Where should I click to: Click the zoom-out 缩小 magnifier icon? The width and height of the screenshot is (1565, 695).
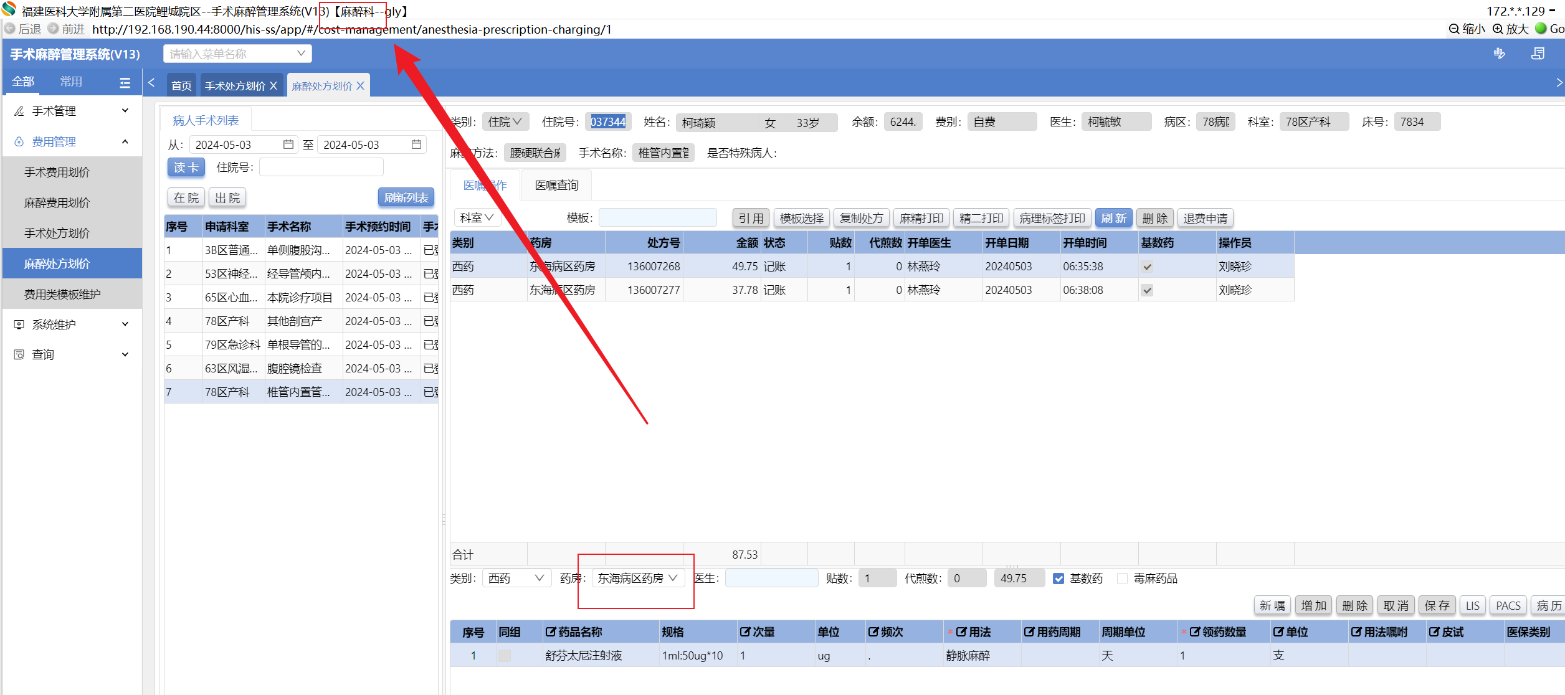(x=1453, y=29)
